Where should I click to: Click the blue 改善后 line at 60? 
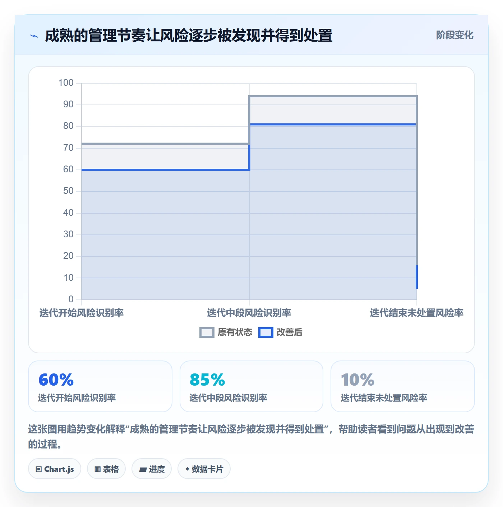[x=165, y=170]
